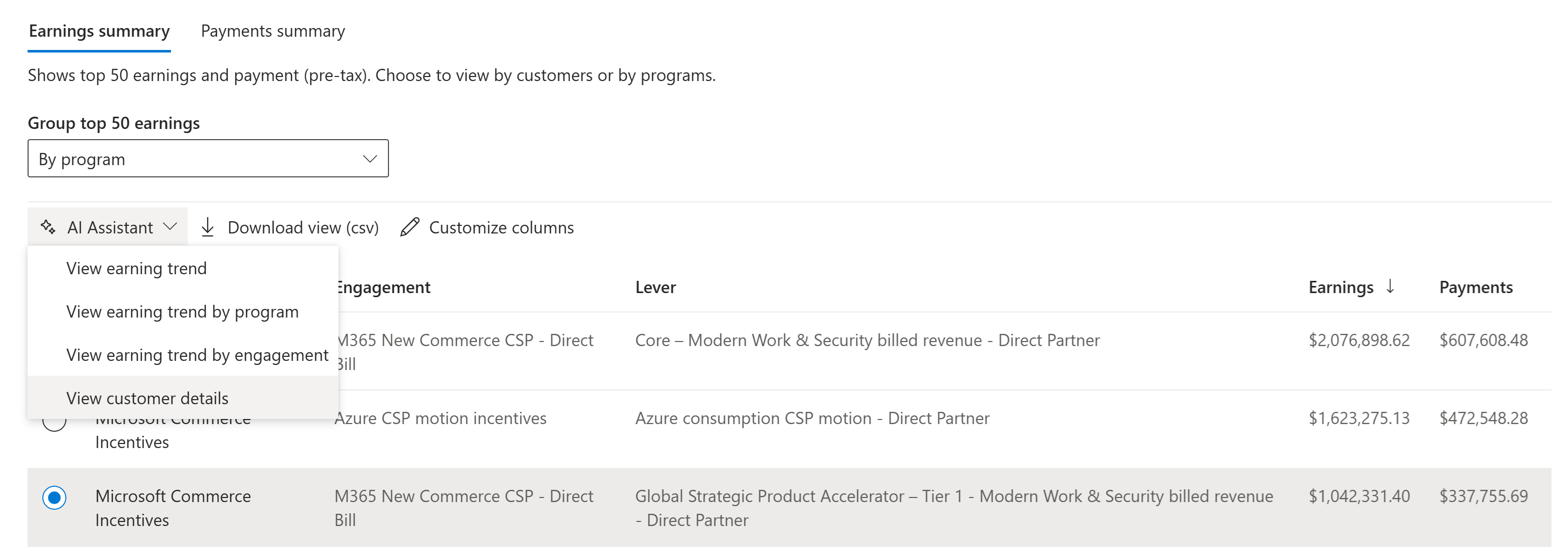
Task: Switch to the Payments summary tab
Action: pyautogui.click(x=273, y=31)
